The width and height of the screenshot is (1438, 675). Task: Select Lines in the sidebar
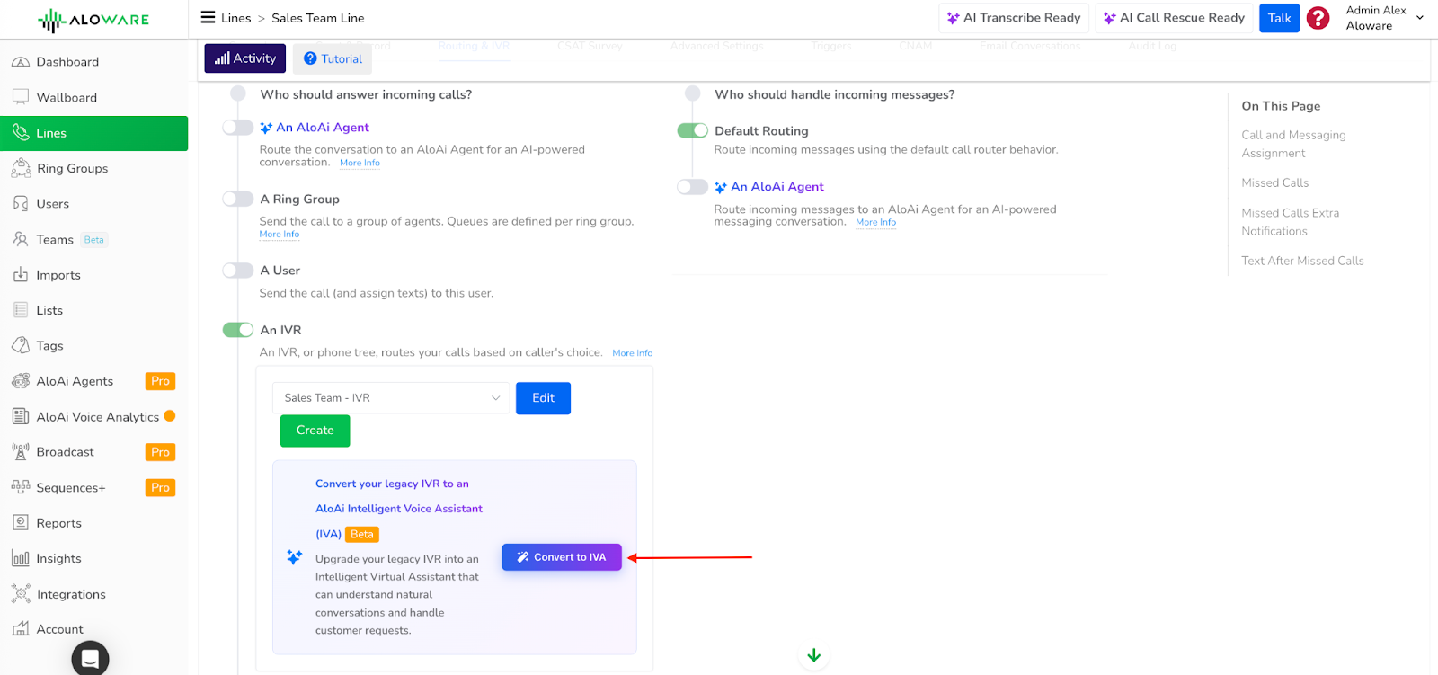(94, 133)
